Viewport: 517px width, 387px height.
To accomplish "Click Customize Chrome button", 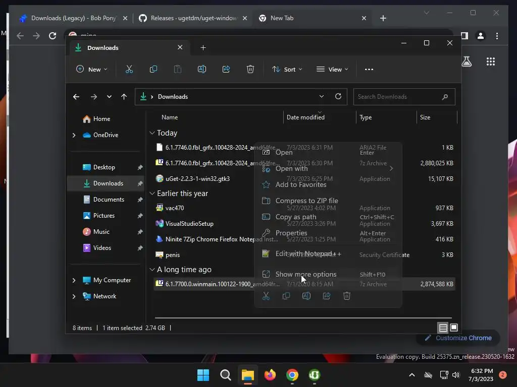I will click(458, 338).
